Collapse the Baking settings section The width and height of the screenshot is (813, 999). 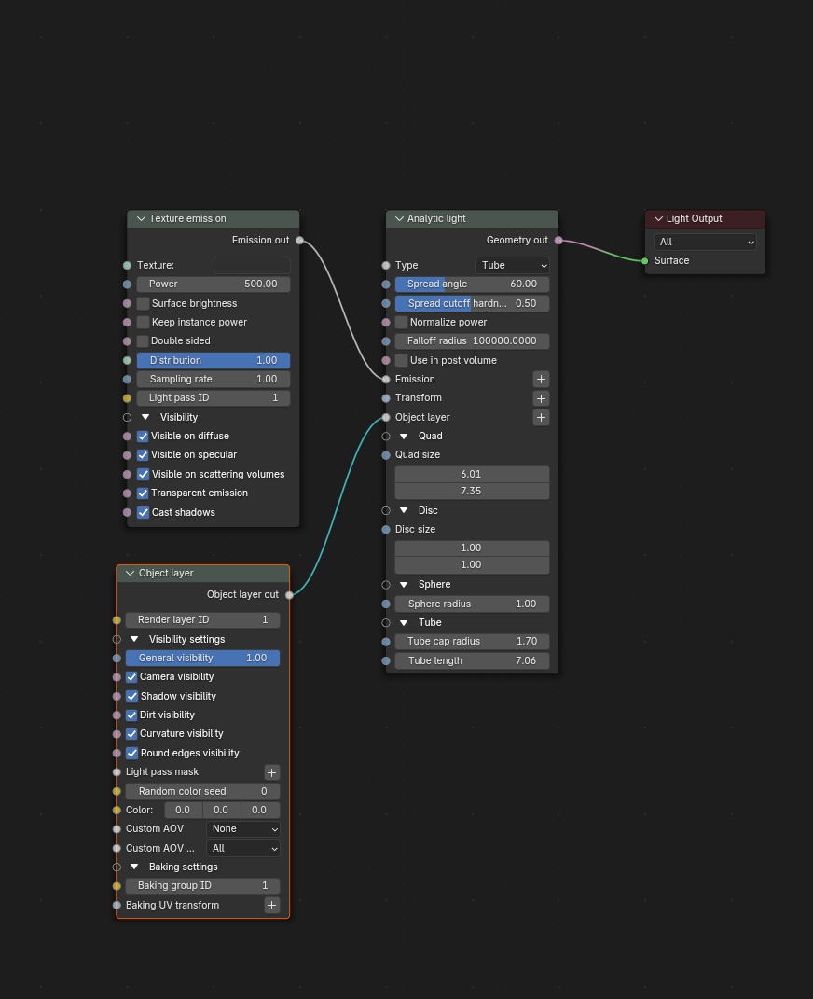pyautogui.click(x=134, y=867)
